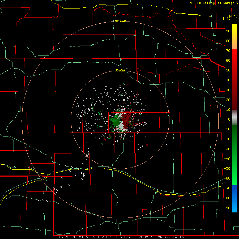Click the positive "50" scale label
Viewport: 239px width, 239px height.
(x=228, y=70)
